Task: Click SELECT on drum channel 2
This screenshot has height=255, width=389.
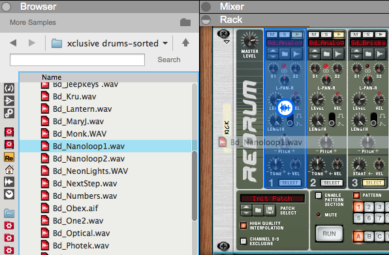Action: click(332, 182)
